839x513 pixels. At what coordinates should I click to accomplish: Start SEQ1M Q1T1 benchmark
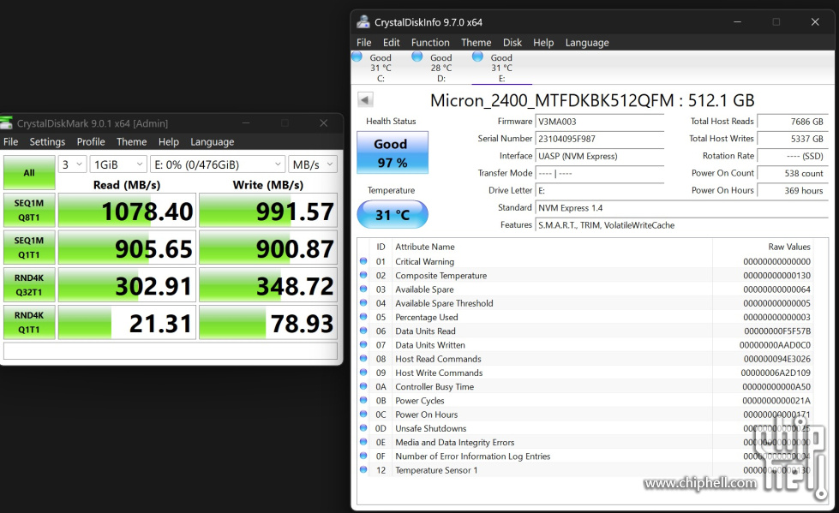pos(29,248)
